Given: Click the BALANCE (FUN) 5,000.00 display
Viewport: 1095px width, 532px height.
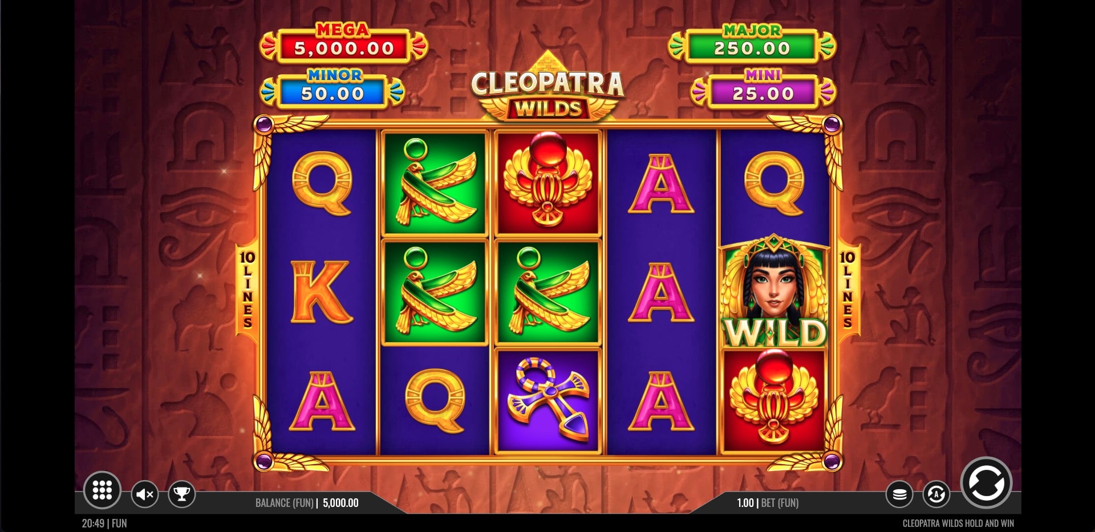Looking at the screenshot, I should click(x=307, y=503).
